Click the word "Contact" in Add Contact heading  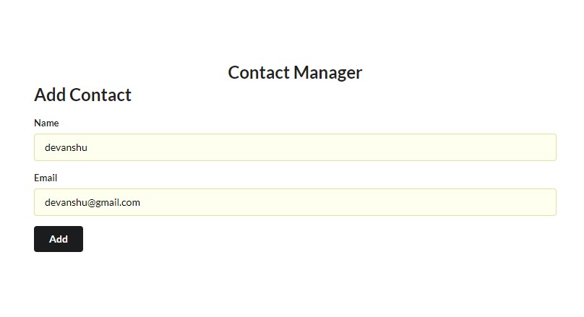click(100, 95)
